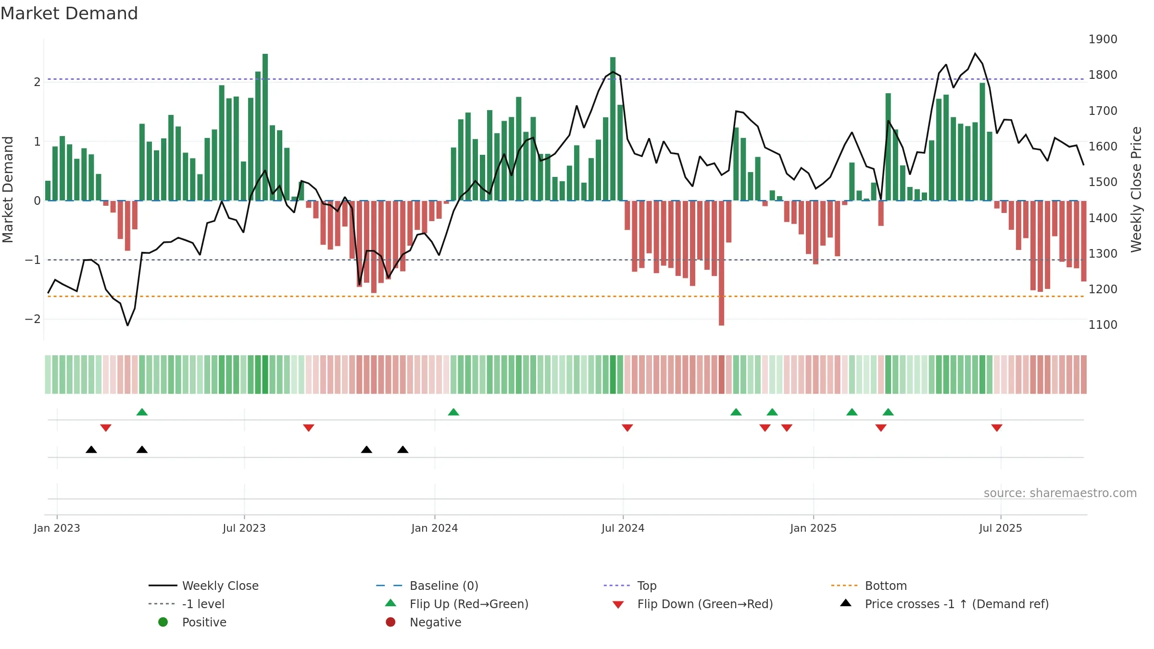Click the Jan 2024 axis label
Screen dimensions: 1154x649
(x=435, y=528)
